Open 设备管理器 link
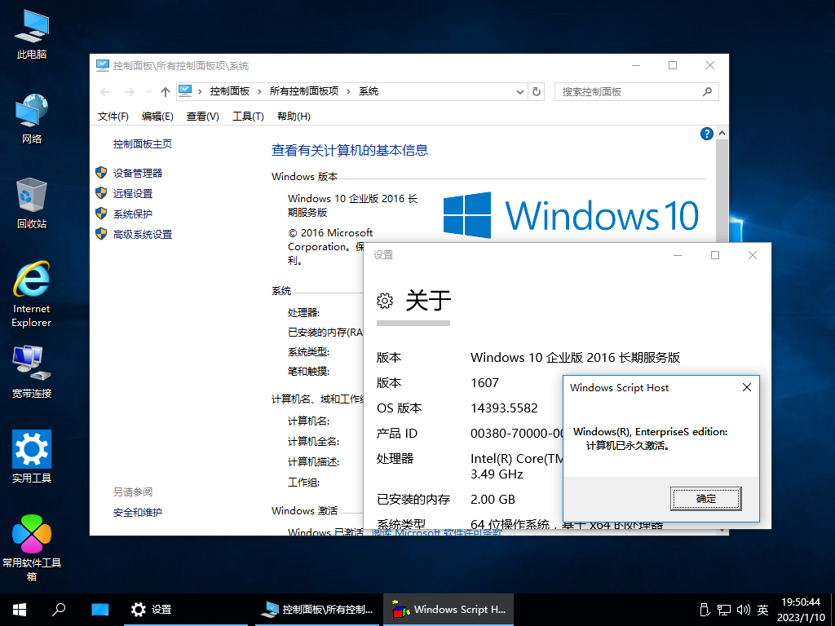Screen dimensions: 835x626 click(137, 173)
